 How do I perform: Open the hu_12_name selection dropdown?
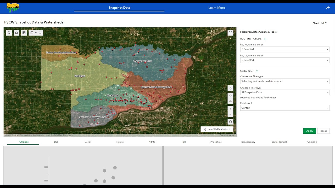pos(285,60)
